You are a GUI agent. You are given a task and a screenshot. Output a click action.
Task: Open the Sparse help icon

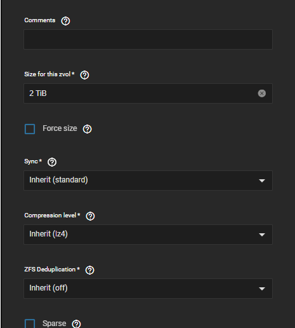(76, 324)
